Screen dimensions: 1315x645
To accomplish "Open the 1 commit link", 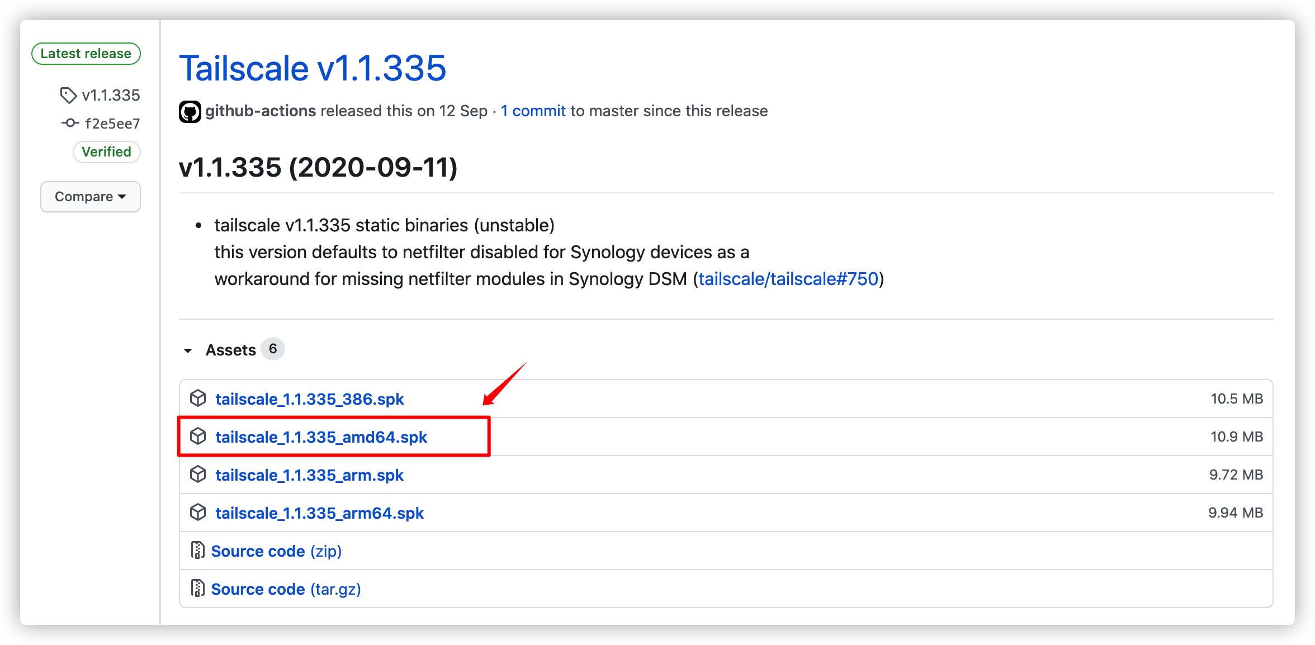I will pos(533,111).
